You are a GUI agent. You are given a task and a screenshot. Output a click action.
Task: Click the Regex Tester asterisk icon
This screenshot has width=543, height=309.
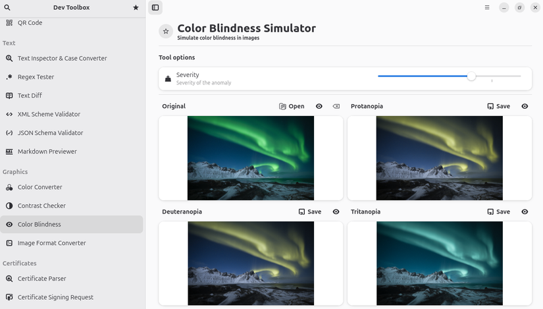tap(9, 77)
